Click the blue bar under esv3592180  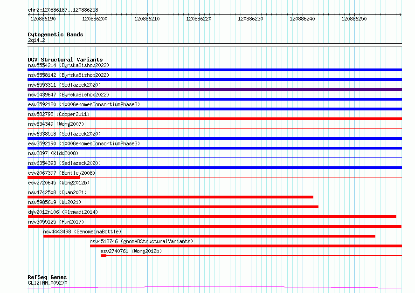(x=214, y=109)
